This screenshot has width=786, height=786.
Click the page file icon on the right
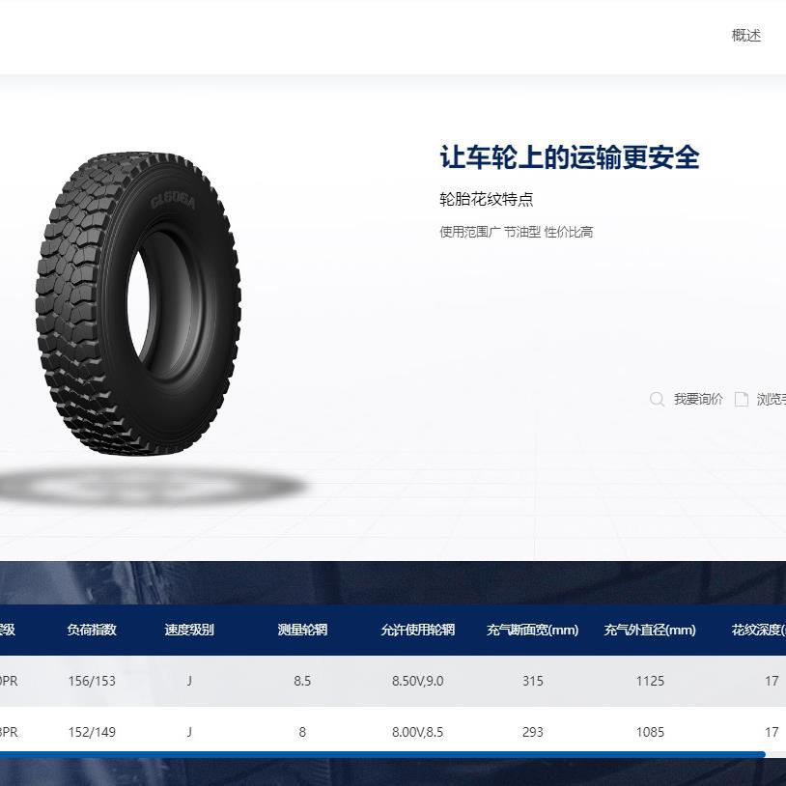(x=743, y=399)
